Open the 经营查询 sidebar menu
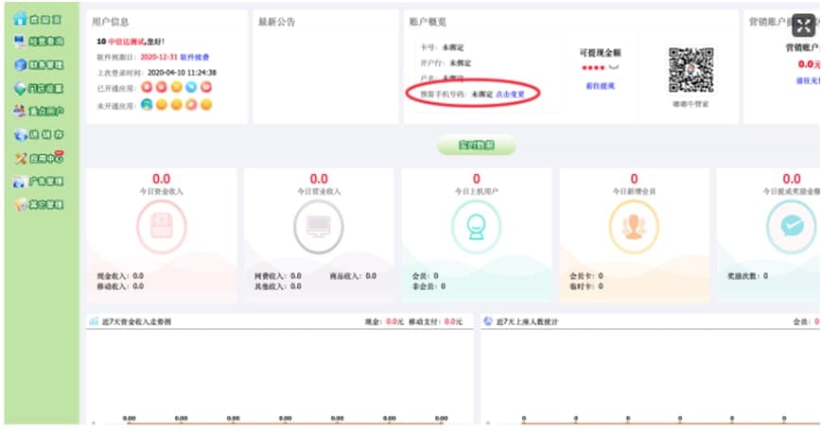The height and width of the screenshot is (431, 822). [x=39, y=42]
